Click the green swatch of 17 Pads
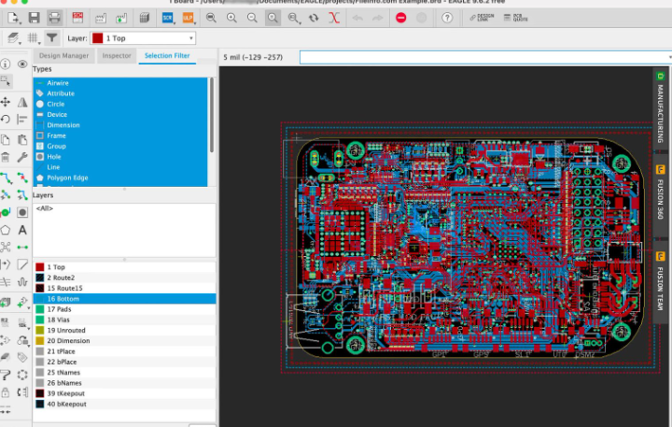Viewport: 672px width, 427px height. point(40,309)
